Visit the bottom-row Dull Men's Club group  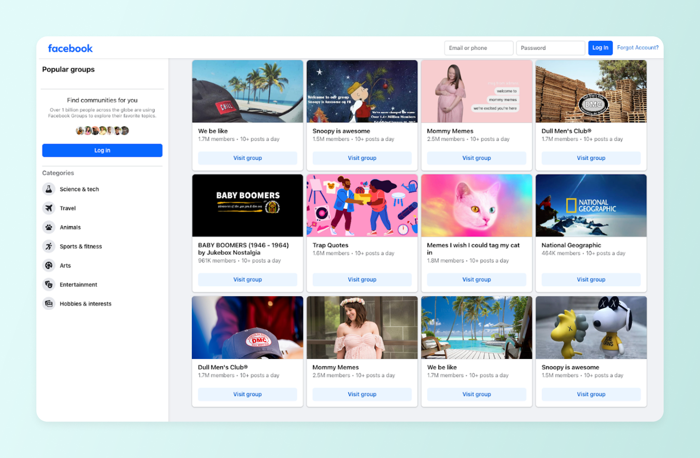pyautogui.click(x=248, y=394)
